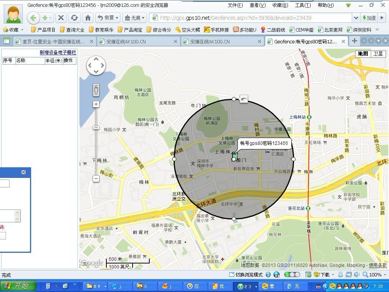389x292 pixels.
Task: Toggle the status bar three-dot switch
Action: [x=292, y=275]
